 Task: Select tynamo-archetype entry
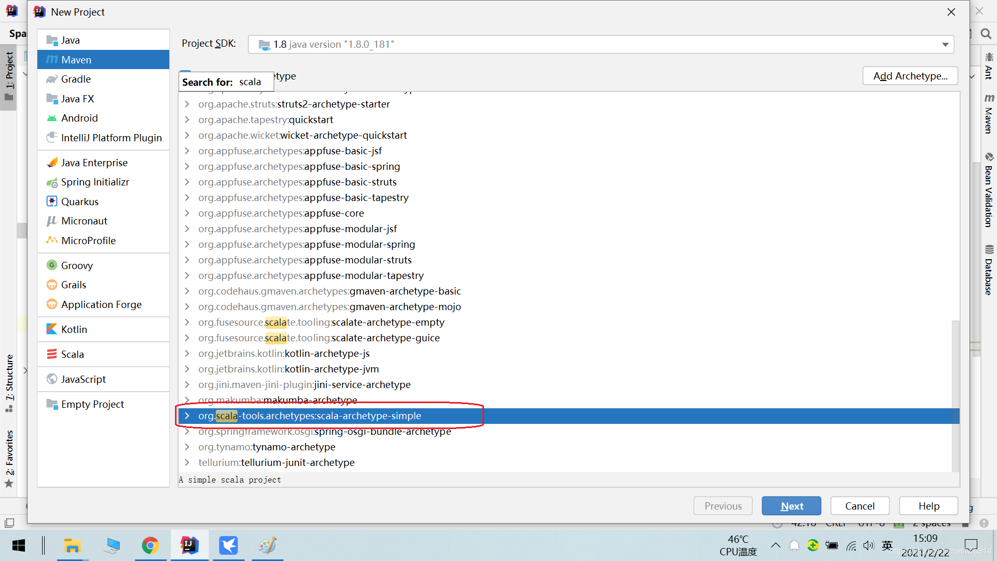point(267,447)
